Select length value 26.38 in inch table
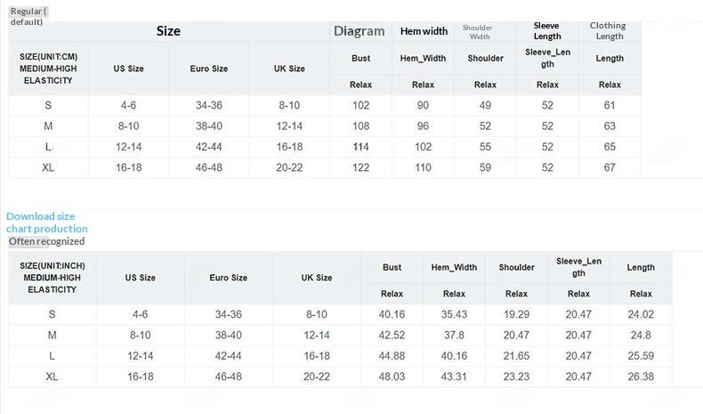 [x=641, y=377]
